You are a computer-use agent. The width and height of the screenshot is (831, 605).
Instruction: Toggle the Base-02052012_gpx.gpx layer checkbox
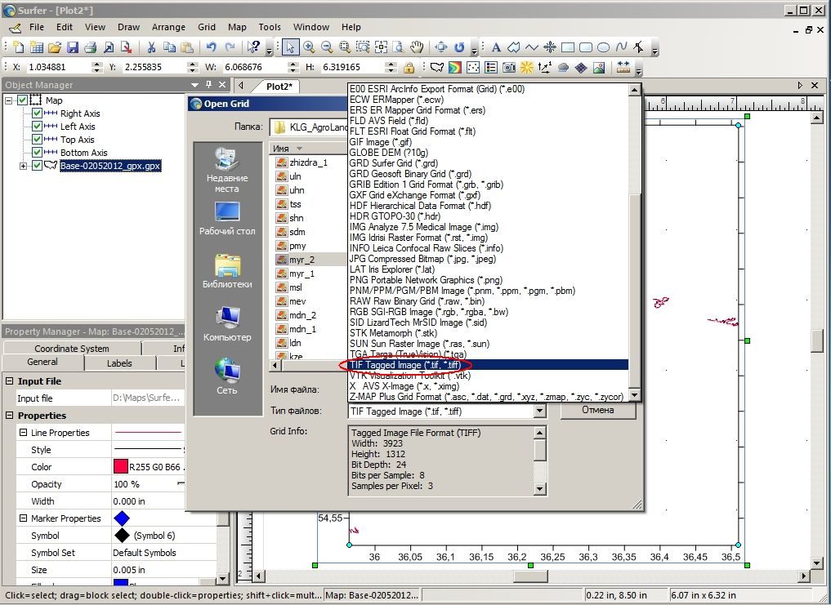tap(37, 166)
